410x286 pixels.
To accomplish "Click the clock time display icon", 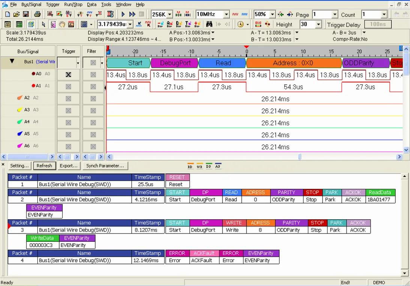I will pos(240,24).
